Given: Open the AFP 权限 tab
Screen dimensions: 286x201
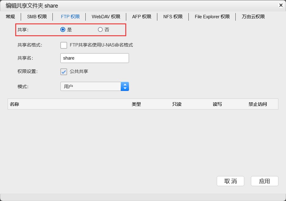Looking at the screenshot, I should (141, 17).
